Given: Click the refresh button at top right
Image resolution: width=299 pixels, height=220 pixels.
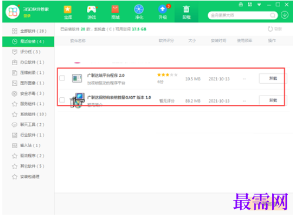Looking at the screenshot, I should [x=275, y=29].
